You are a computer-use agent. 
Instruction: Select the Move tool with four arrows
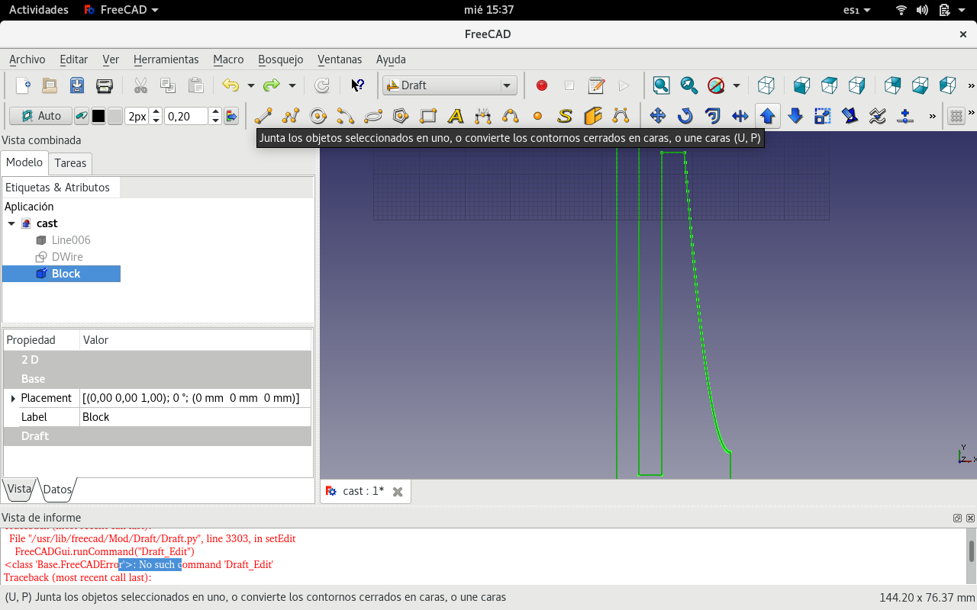click(x=658, y=116)
